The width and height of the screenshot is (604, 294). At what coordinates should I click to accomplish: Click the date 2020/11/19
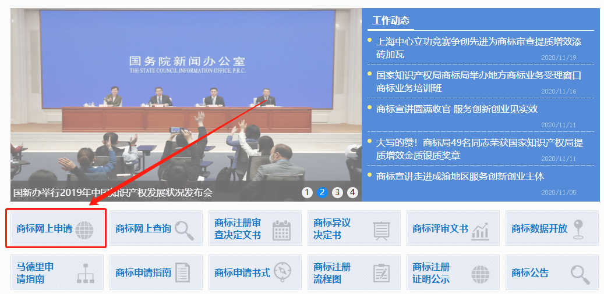pyautogui.click(x=559, y=58)
